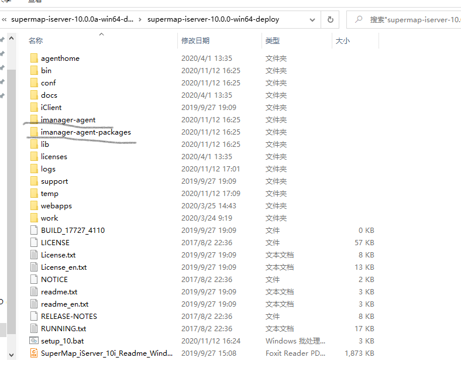Select the logs folder icon

[x=34, y=169]
